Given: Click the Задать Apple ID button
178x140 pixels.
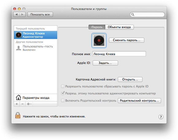Looking at the screenshot, I should coord(105,63).
